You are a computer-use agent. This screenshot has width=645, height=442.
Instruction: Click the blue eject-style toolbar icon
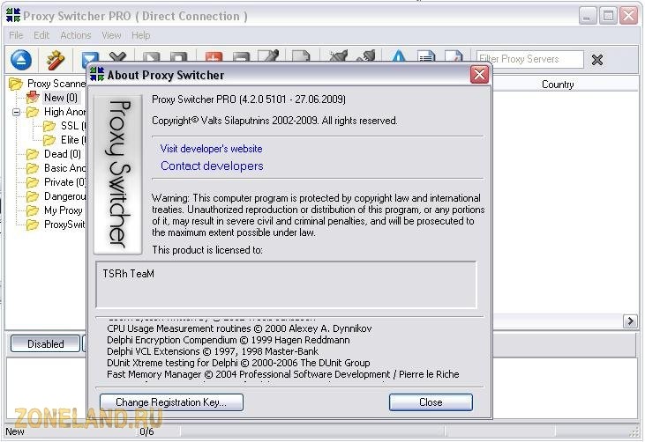tap(21, 60)
